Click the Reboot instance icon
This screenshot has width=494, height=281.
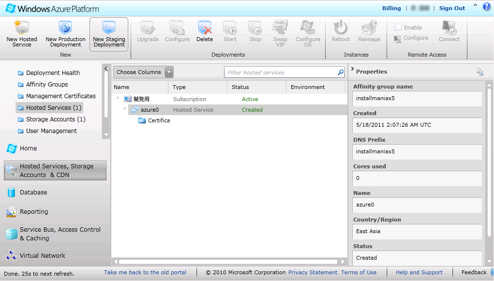tap(341, 31)
